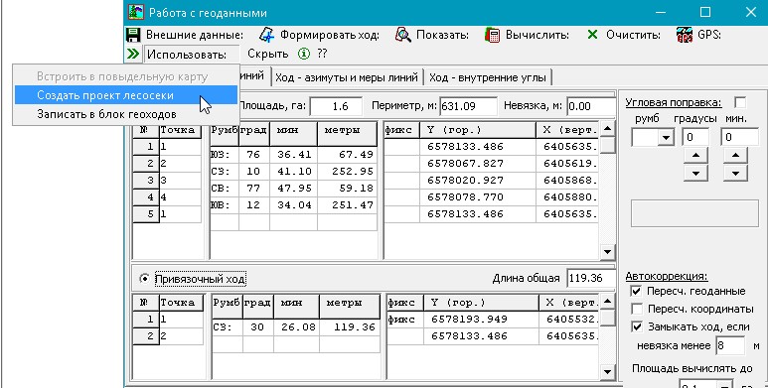The height and width of the screenshot is (388, 768).
Task: Click the metres cell 252.95
Action: coord(348,172)
